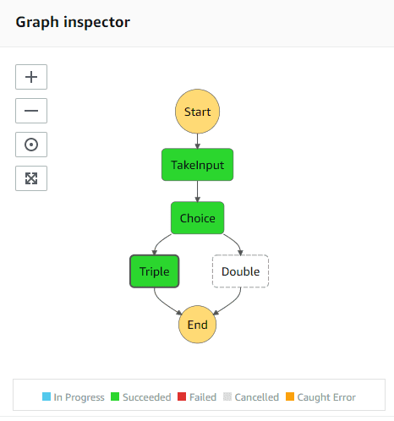Select the Triple state node
This screenshot has width=394, height=421.
(x=155, y=271)
